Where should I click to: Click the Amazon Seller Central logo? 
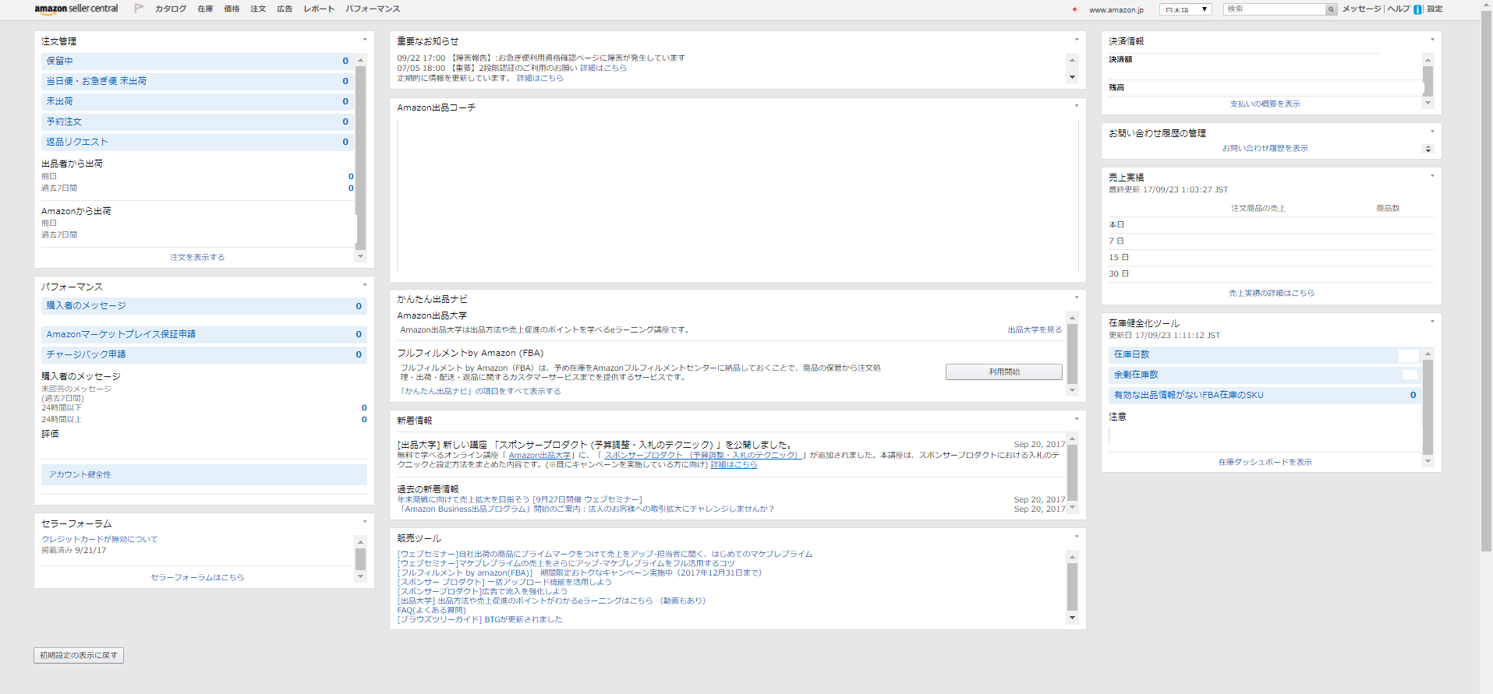click(76, 9)
